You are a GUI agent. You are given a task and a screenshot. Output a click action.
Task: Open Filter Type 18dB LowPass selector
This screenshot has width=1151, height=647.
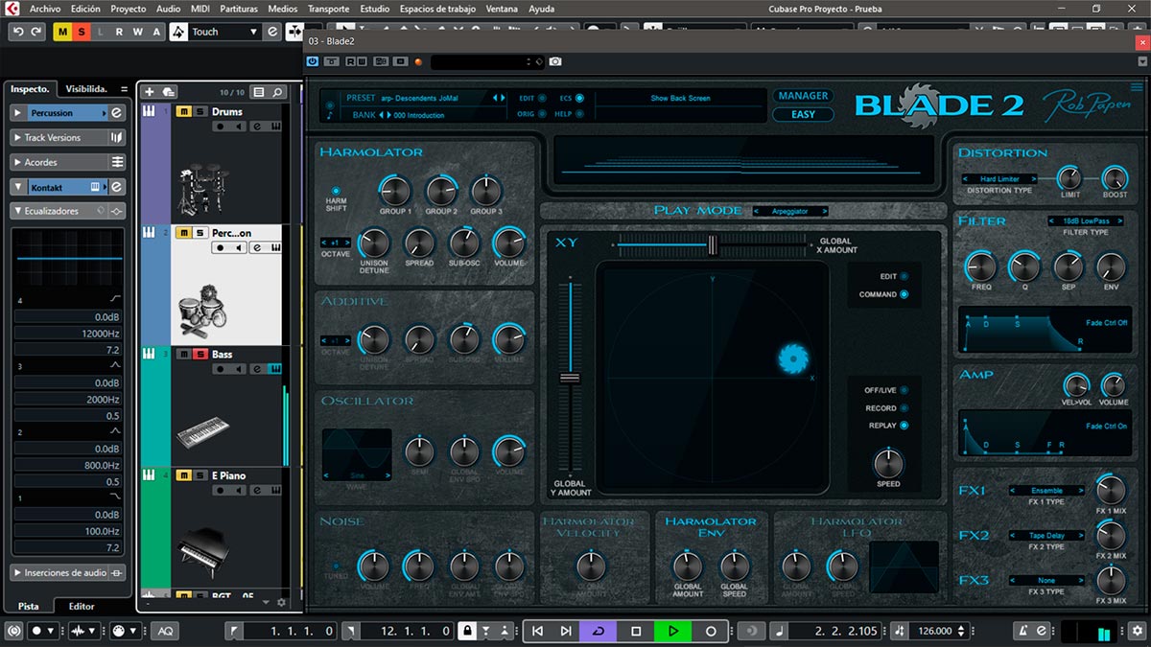[1085, 221]
